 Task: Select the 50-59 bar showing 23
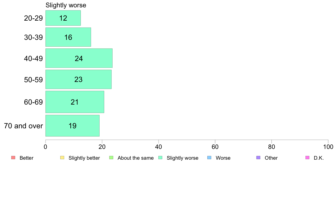click(x=78, y=79)
